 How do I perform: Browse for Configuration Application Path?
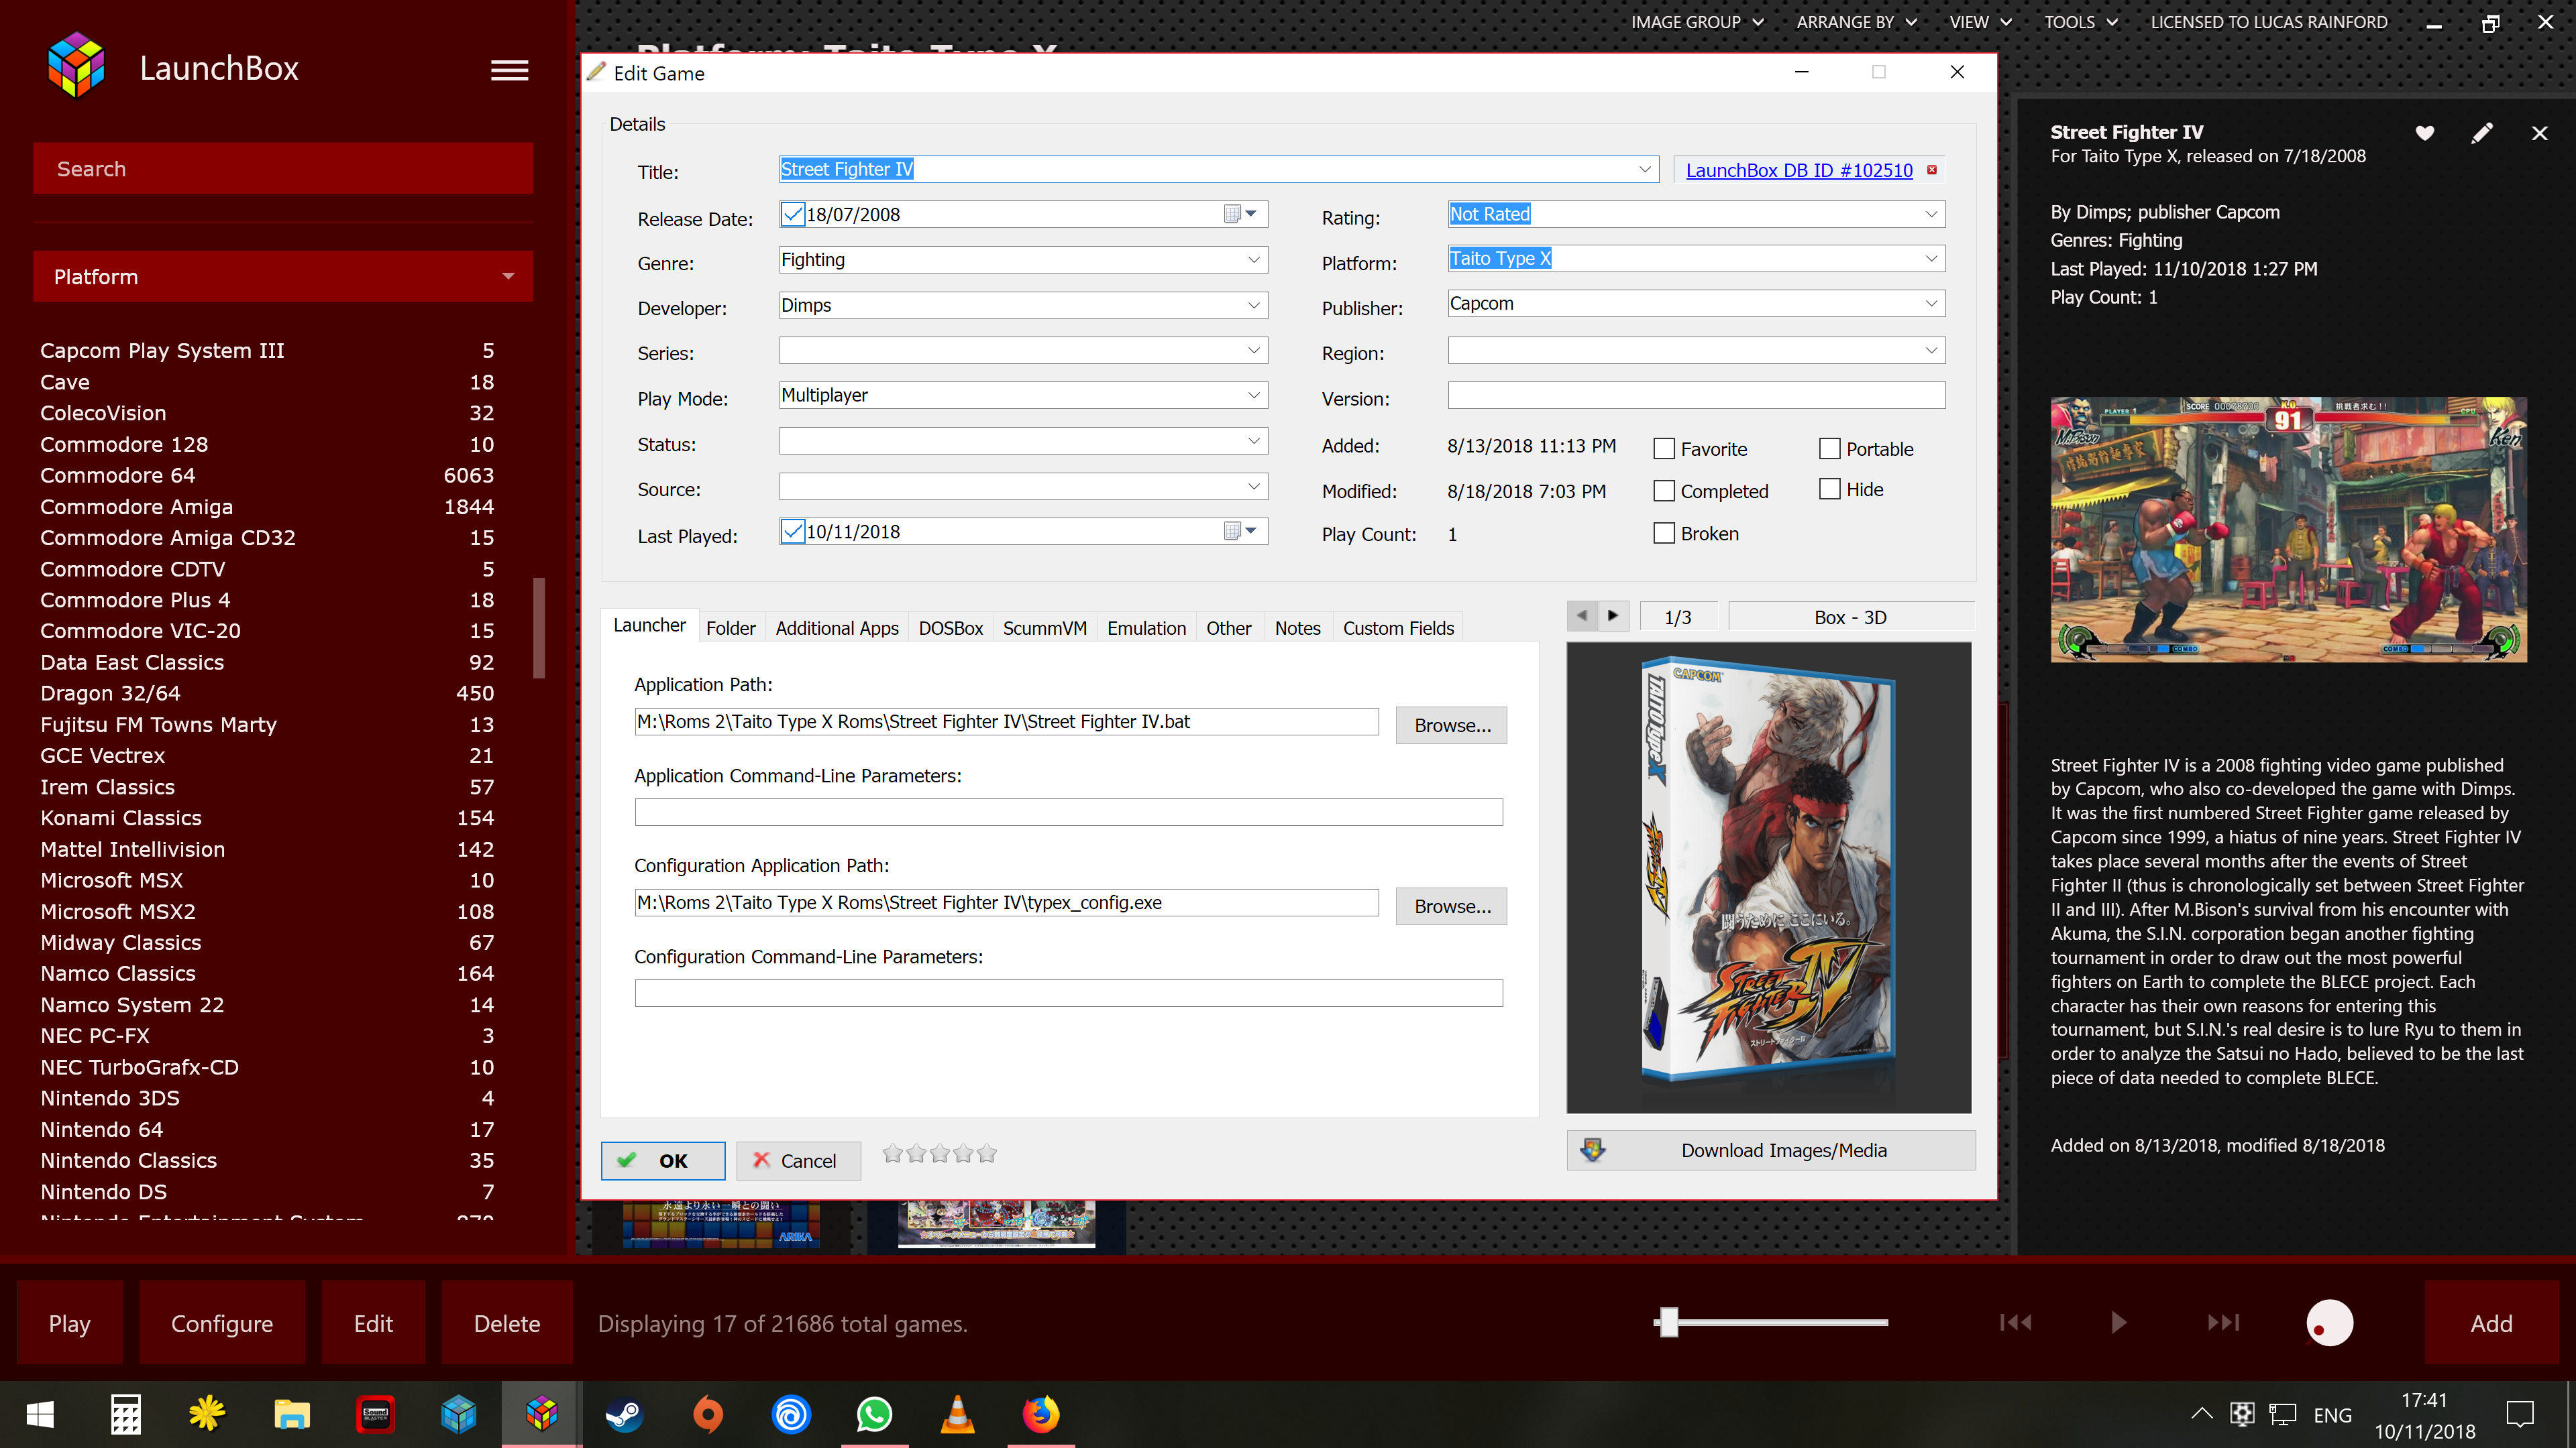coord(1451,906)
